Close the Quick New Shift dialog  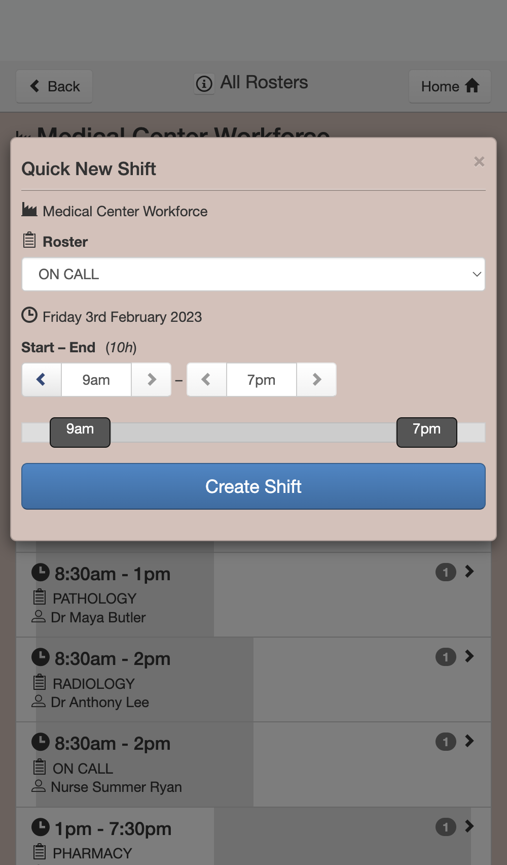click(479, 161)
